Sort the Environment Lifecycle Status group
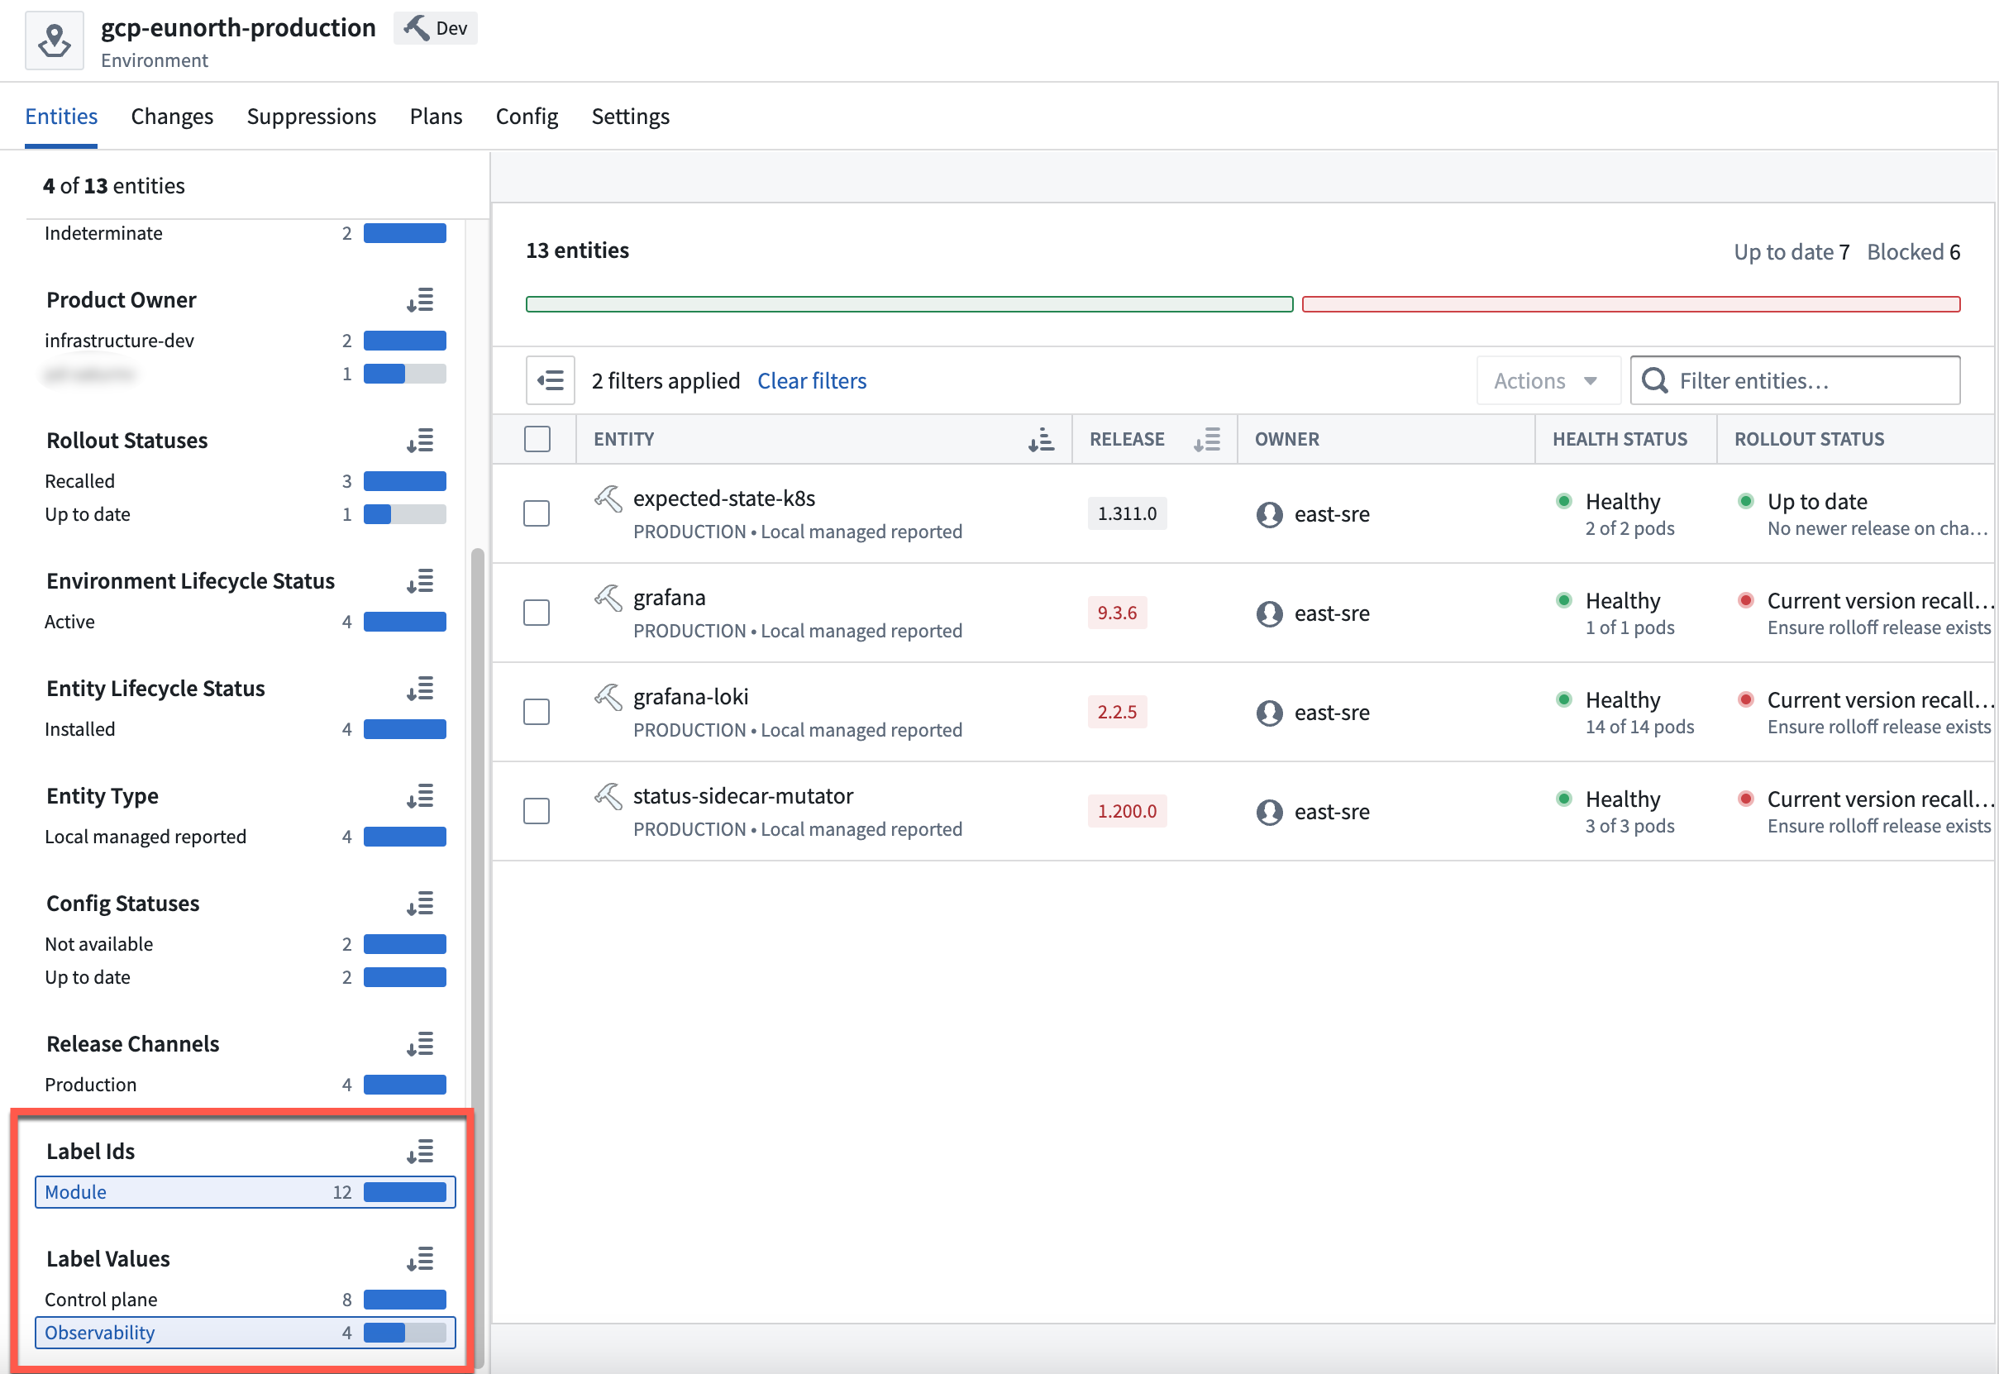Screen dimensions: 1999x1374 tap(420, 582)
